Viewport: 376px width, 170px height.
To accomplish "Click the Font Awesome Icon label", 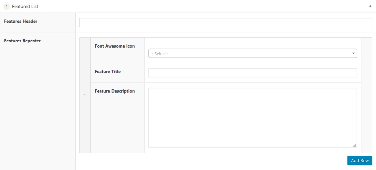I will point(115,46).
